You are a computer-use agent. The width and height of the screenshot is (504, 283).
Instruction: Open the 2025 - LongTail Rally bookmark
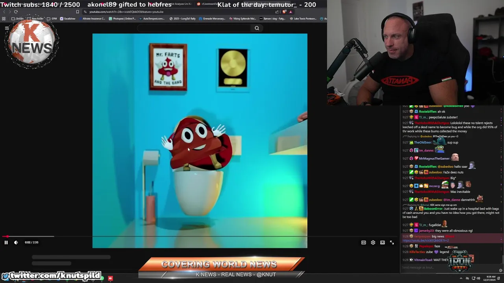coord(183,18)
